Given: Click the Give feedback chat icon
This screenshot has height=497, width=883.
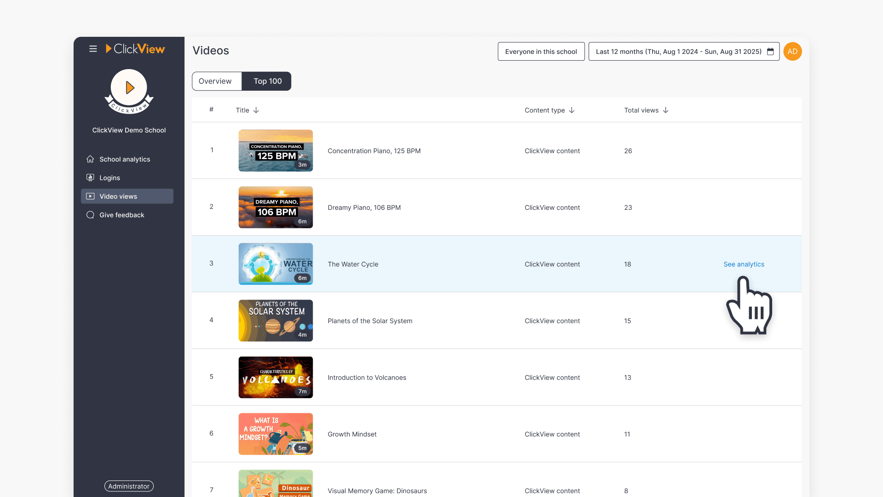Looking at the screenshot, I should [x=90, y=215].
